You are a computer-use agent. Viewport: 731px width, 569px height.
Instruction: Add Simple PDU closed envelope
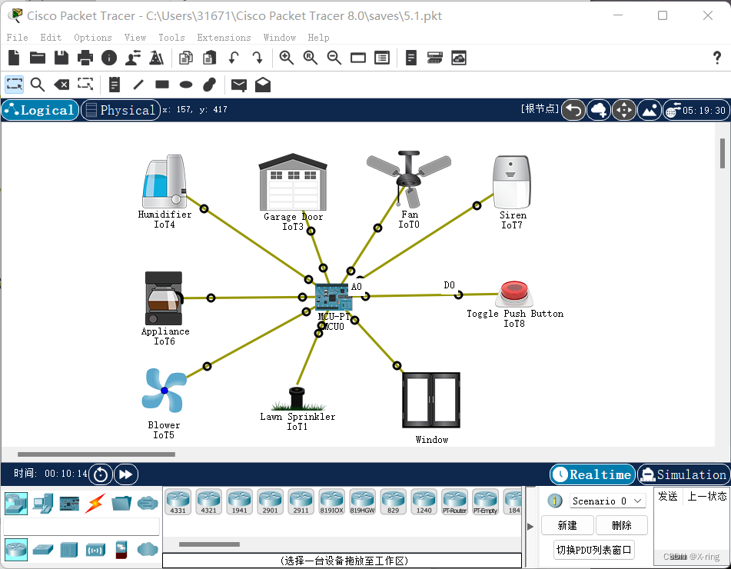[239, 85]
